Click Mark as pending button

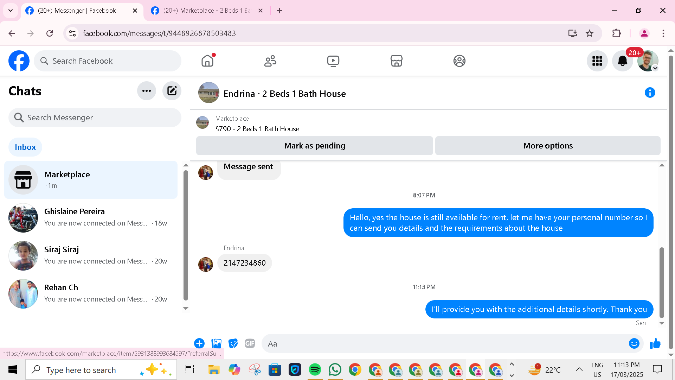[x=315, y=146]
